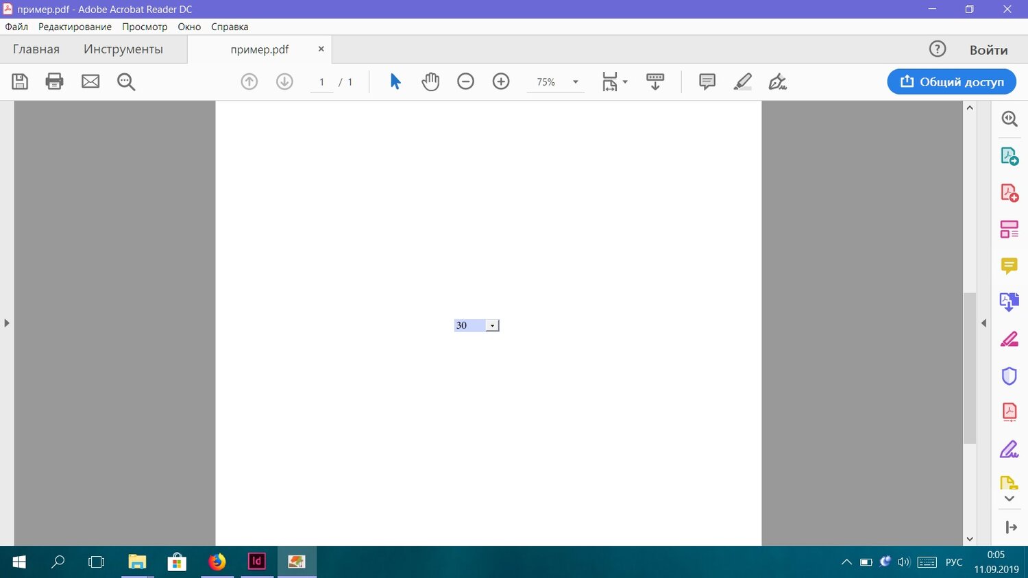Add a sticky note comment
The width and height of the screenshot is (1028, 578).
707,81
